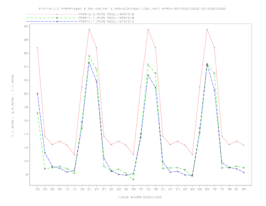Select legend label PARM=O.O_MEAN MODEL=NAM/218
Image resolution: width=266 pixels, height=206 pixels.
point(106,14)
